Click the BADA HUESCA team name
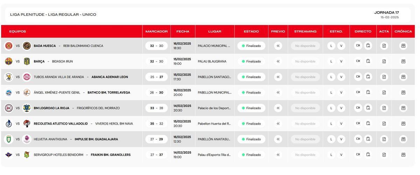This screenshot has width=420, height=175. [x=45, y=46]
